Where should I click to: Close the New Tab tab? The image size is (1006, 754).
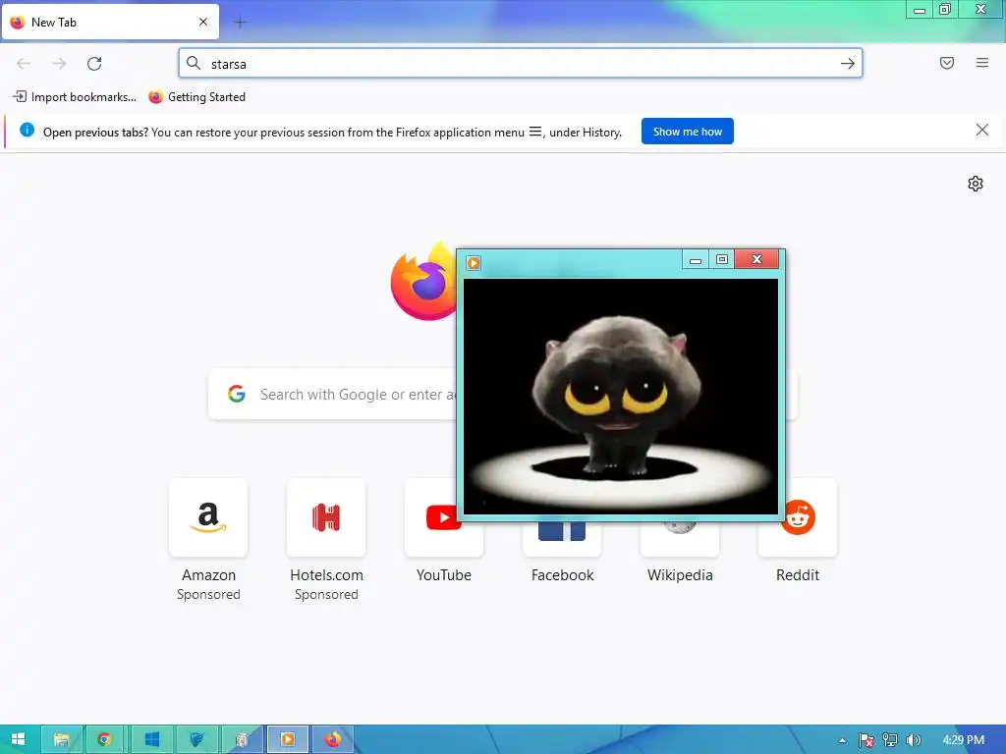(x=203, y=22)
